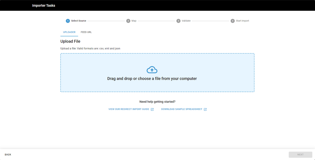Click the step 3 number circle
This screenshot has width=315, height=160.
[178, 21]
